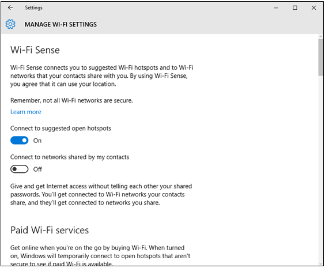Select the Wi-Fi Sense heading

click(35, 50)
